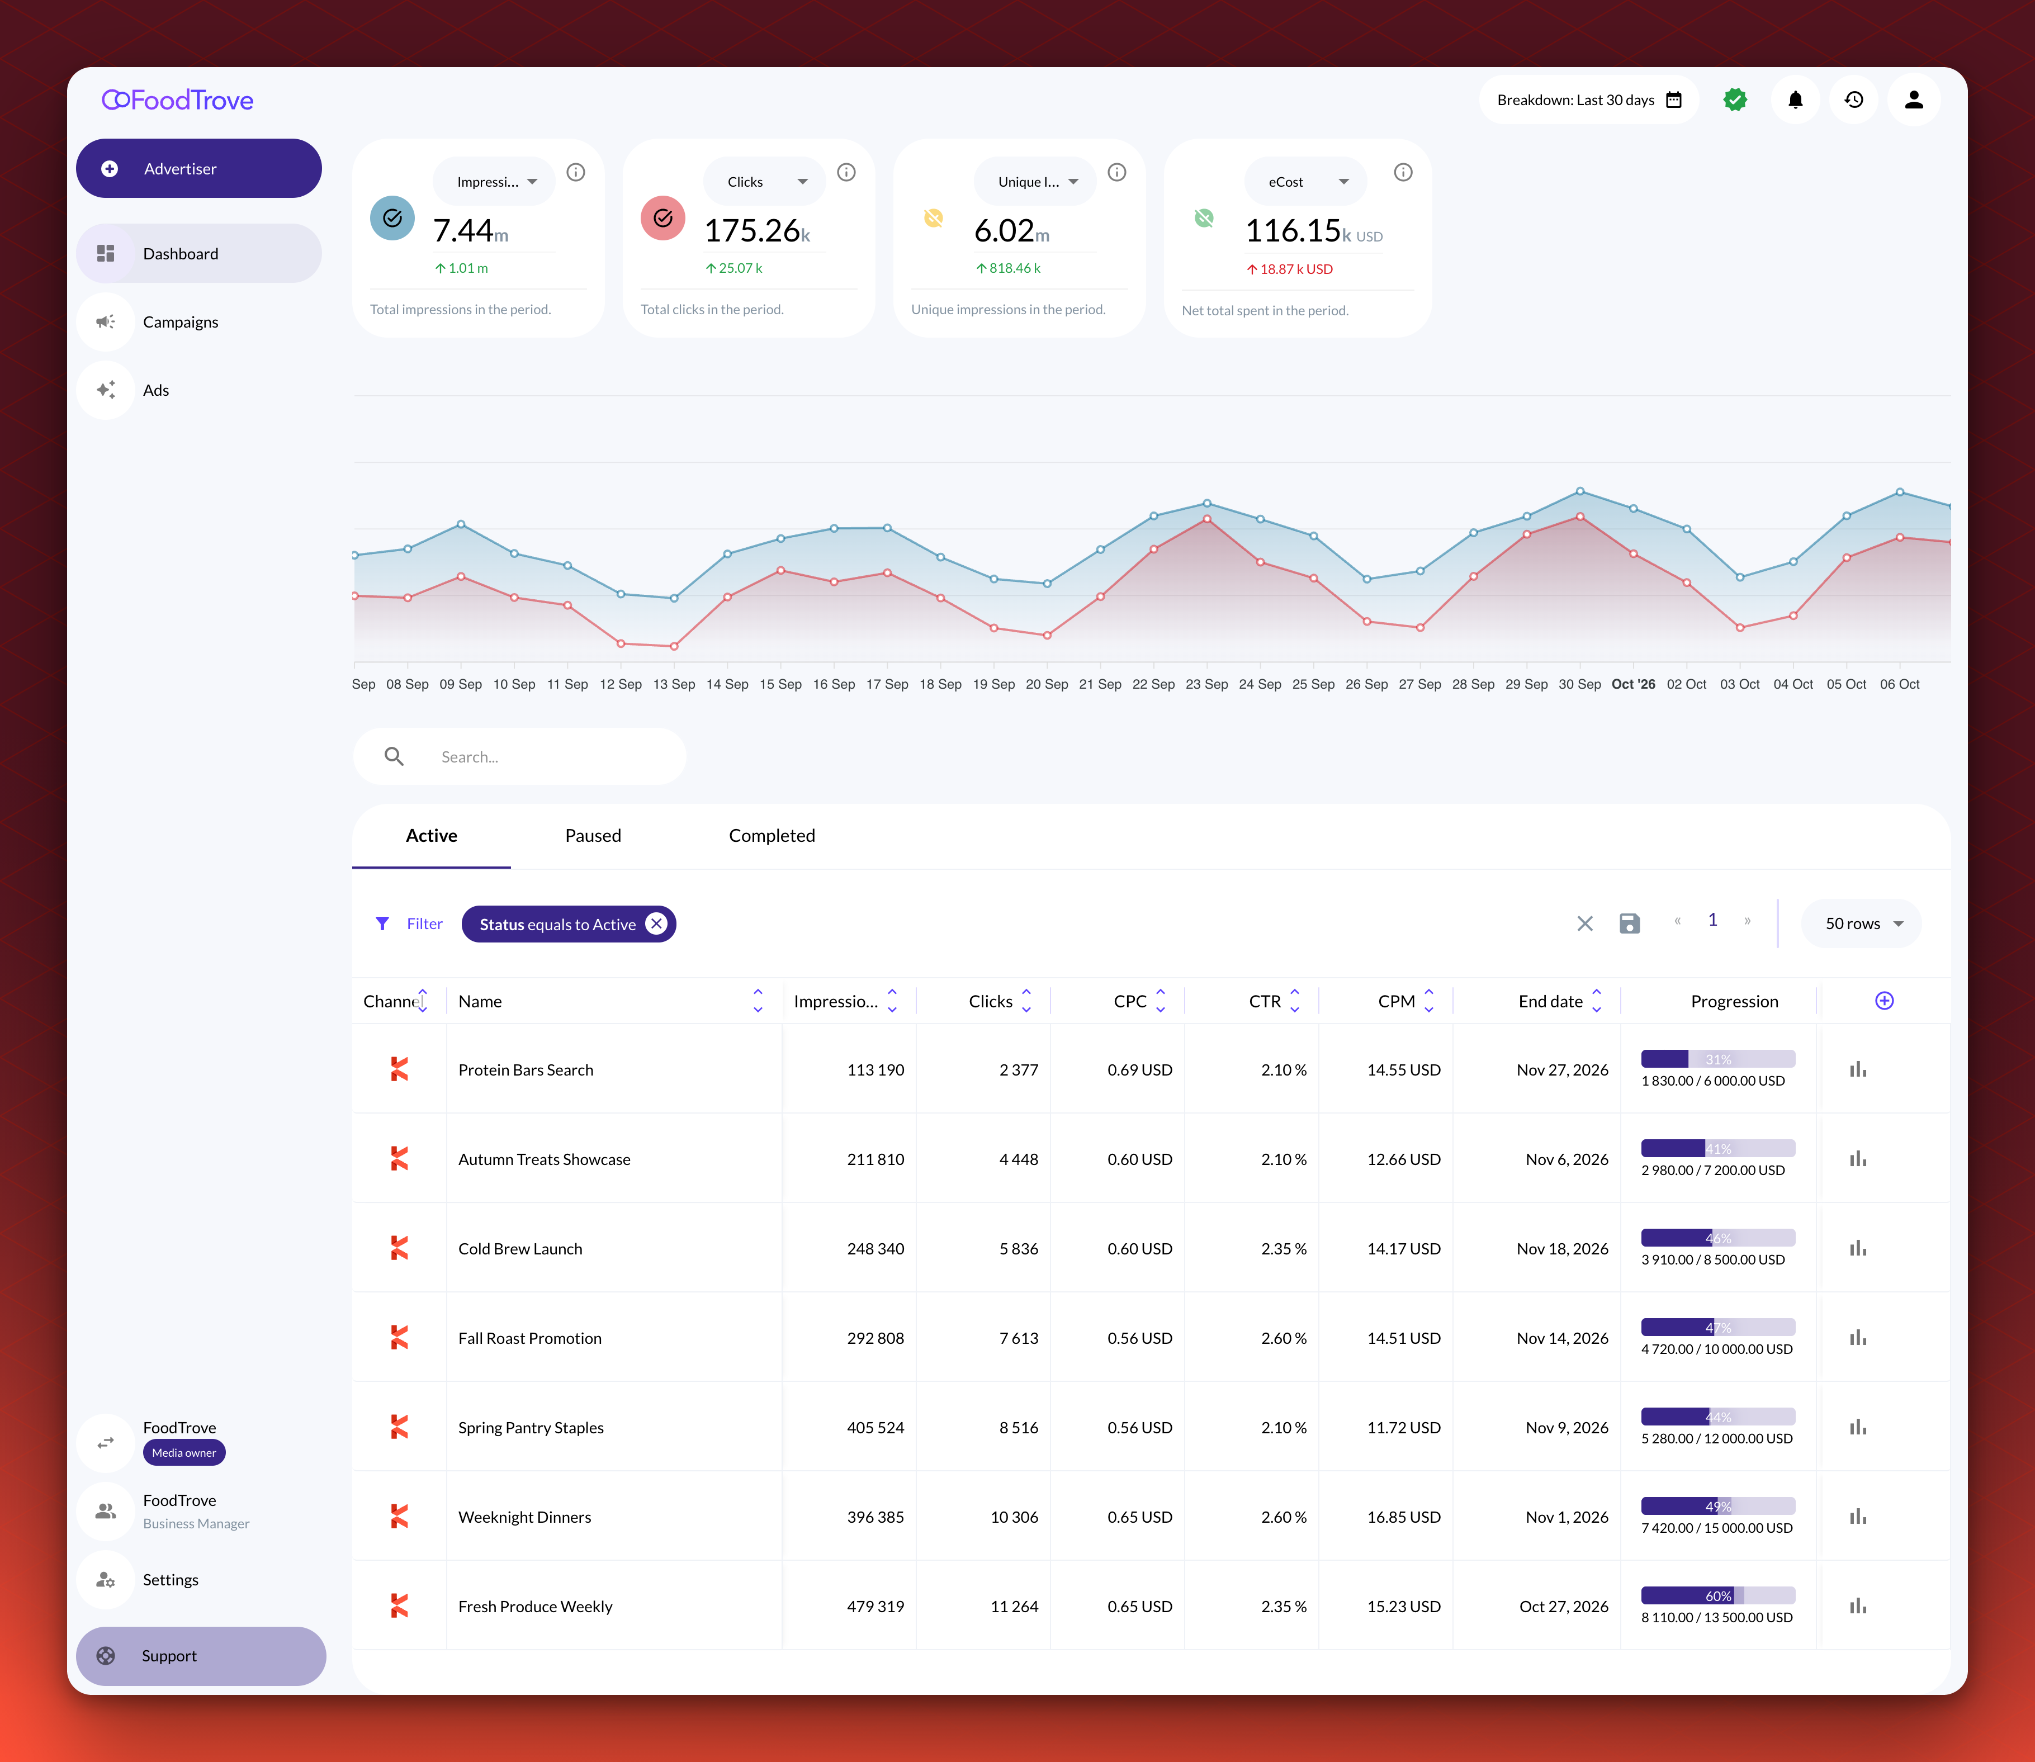Toggle the Unique Impressions series visibility
This screenshot has width=2035, height=1762.
pyautogui.click(x=934, y=218)
